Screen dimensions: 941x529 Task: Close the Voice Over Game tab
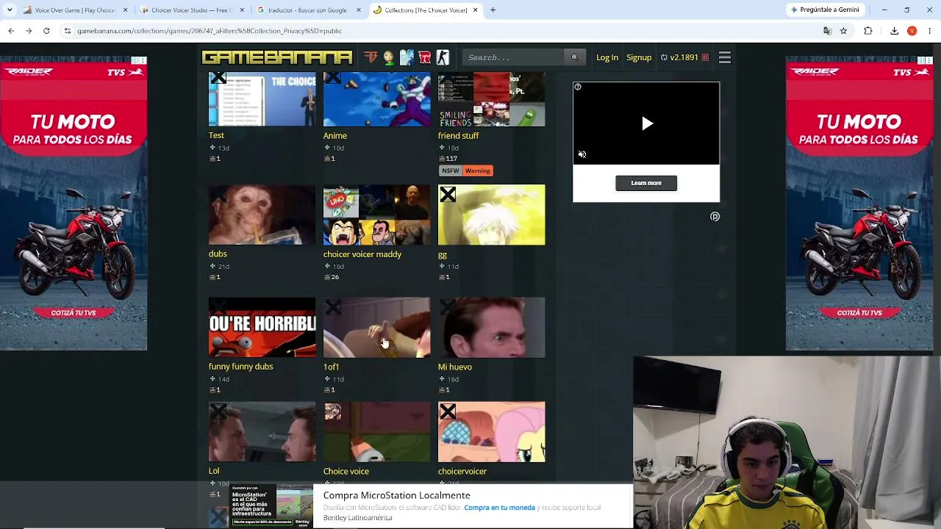click(125, 10)
